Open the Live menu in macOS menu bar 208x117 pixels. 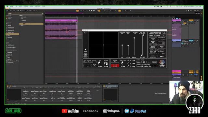click(11, 6)
